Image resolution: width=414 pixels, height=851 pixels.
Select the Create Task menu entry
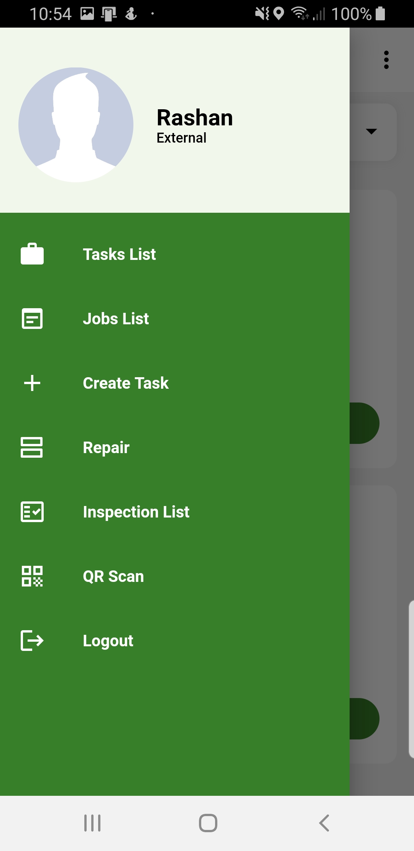(x=126, y=383)
